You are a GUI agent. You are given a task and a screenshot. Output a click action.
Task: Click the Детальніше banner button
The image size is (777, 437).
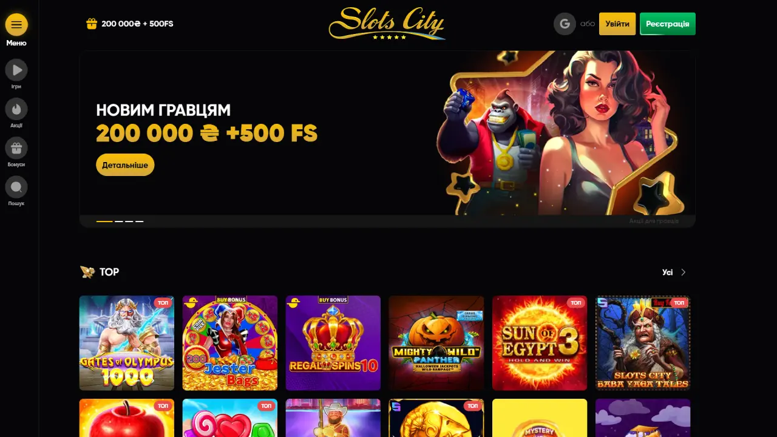125,165
